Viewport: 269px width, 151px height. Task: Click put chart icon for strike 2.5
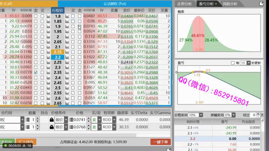(x=67, y=88)
